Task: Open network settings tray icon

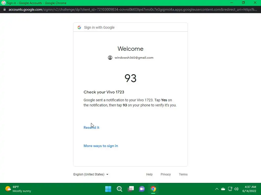Action: pos(230,189)
